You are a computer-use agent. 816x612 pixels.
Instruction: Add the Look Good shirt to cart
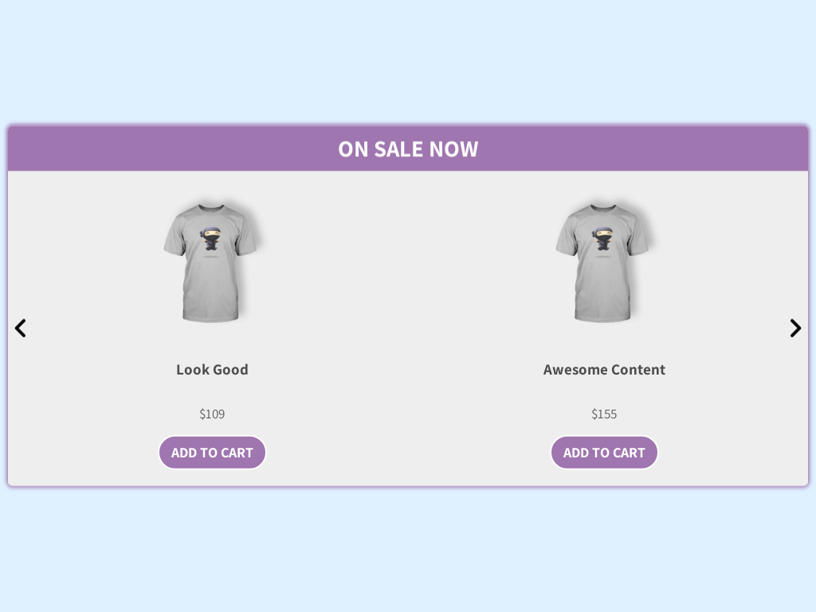point(212,453)
